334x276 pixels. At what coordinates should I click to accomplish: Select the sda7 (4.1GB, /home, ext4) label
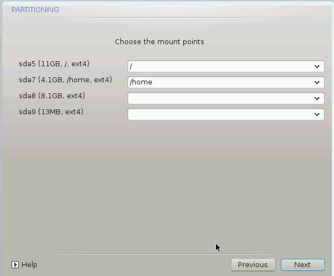[x=65, y=80]
